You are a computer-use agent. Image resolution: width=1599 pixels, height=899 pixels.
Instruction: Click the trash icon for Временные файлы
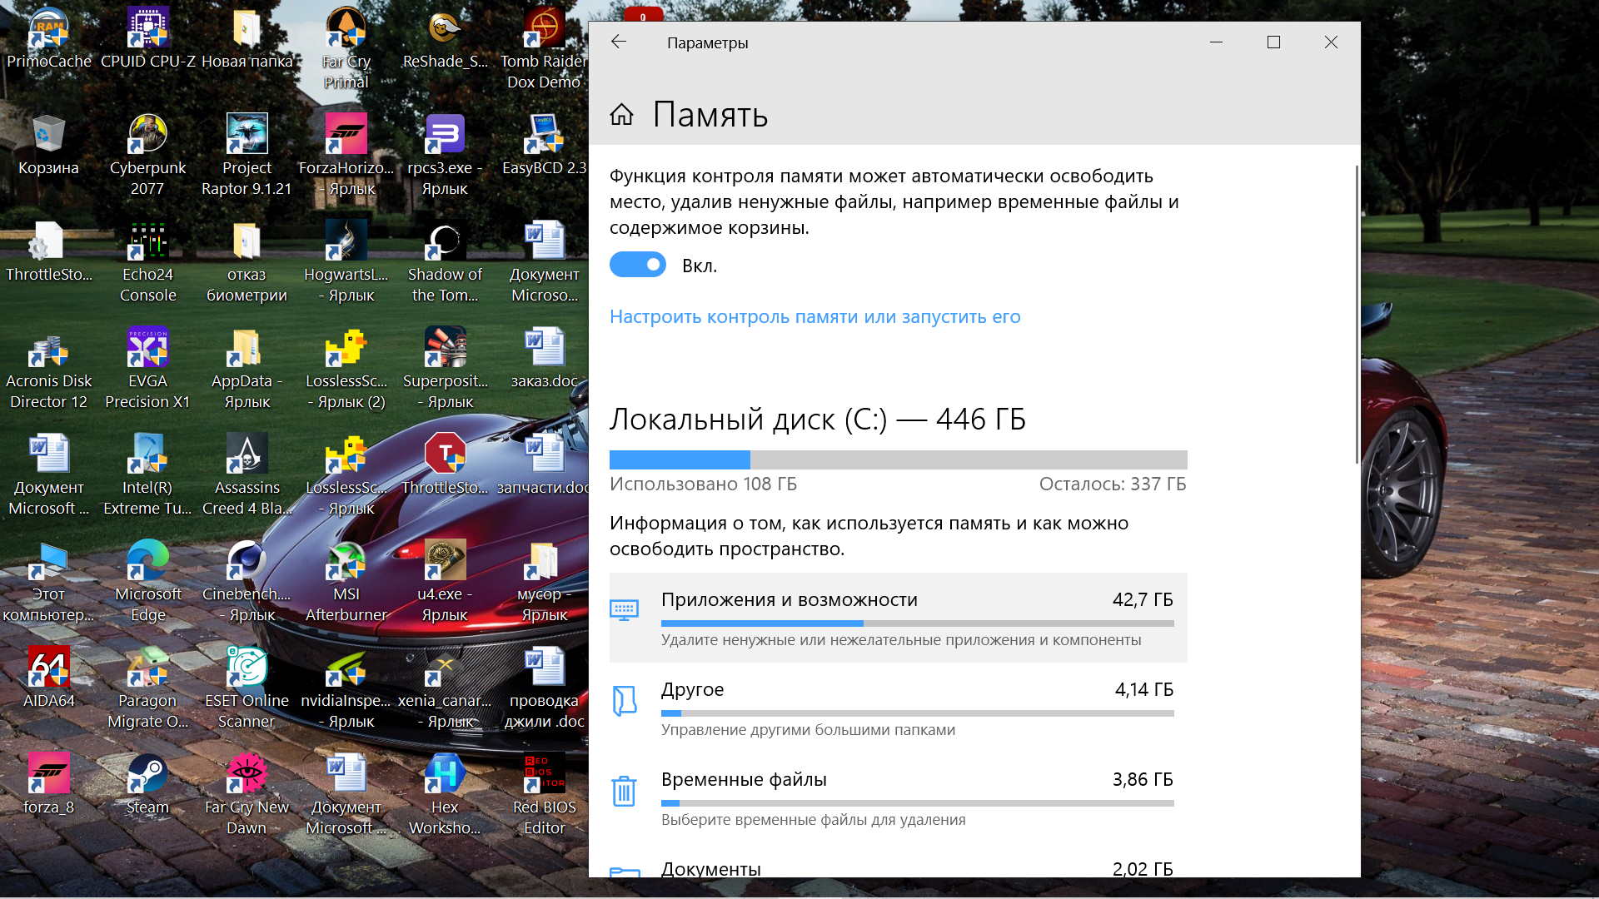[x=624, y=791]
